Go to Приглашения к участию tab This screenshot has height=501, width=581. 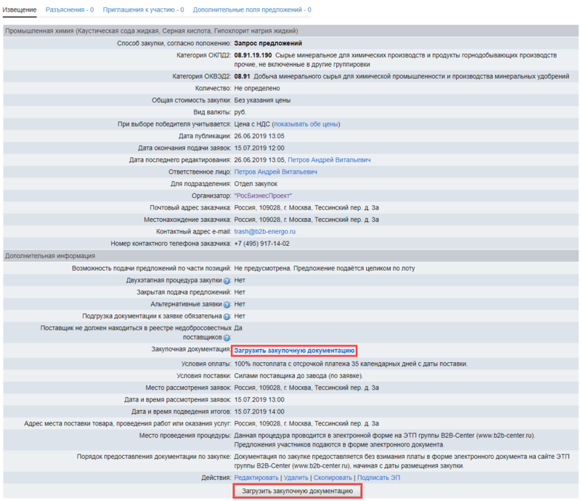point(143,10)
